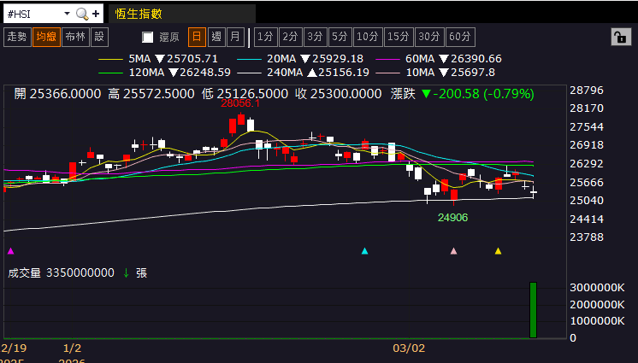Click the green volume bar

click(533, 310)
